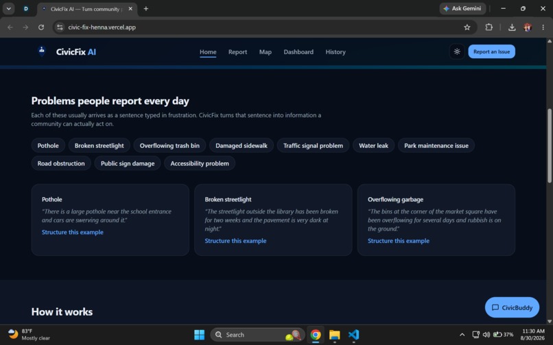Click the Overflowing garbage card title
This screenshot has height=345, width=553.
pos(395,199)
